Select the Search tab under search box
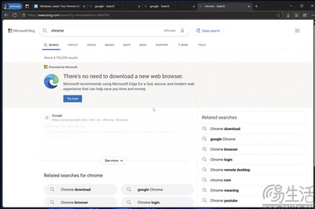This screenshot has width=315, height=209. point(51,45)
